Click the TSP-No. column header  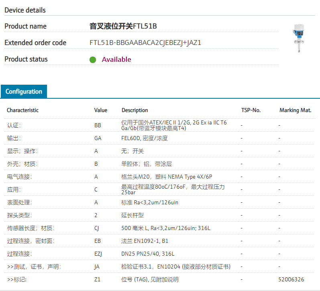click(x=251, y=110)
